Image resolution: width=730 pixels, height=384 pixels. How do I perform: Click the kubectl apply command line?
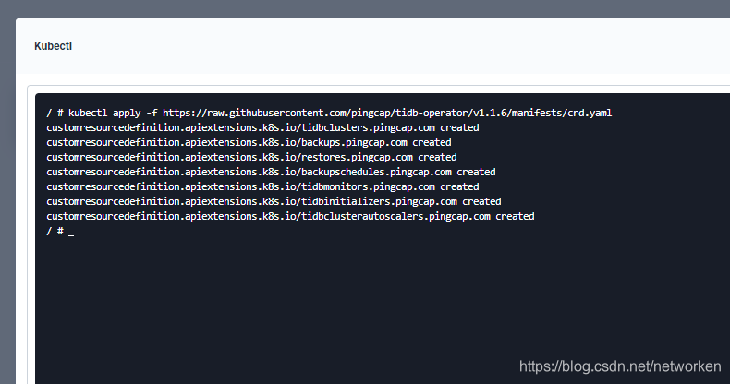(329, 113)
